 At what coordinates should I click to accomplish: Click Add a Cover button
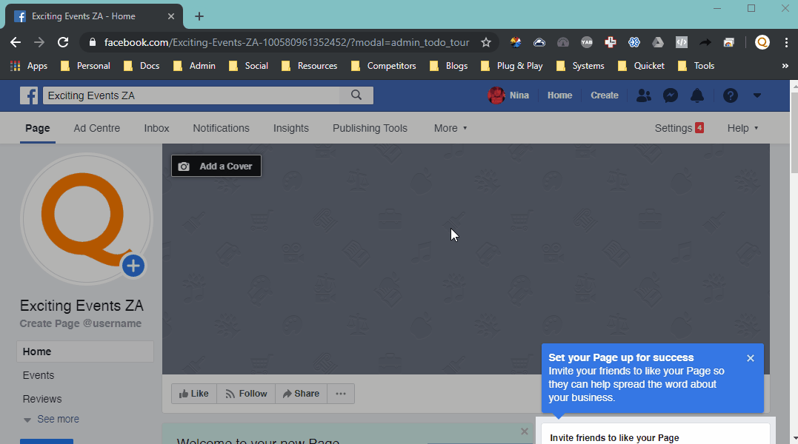click(216, 166)
